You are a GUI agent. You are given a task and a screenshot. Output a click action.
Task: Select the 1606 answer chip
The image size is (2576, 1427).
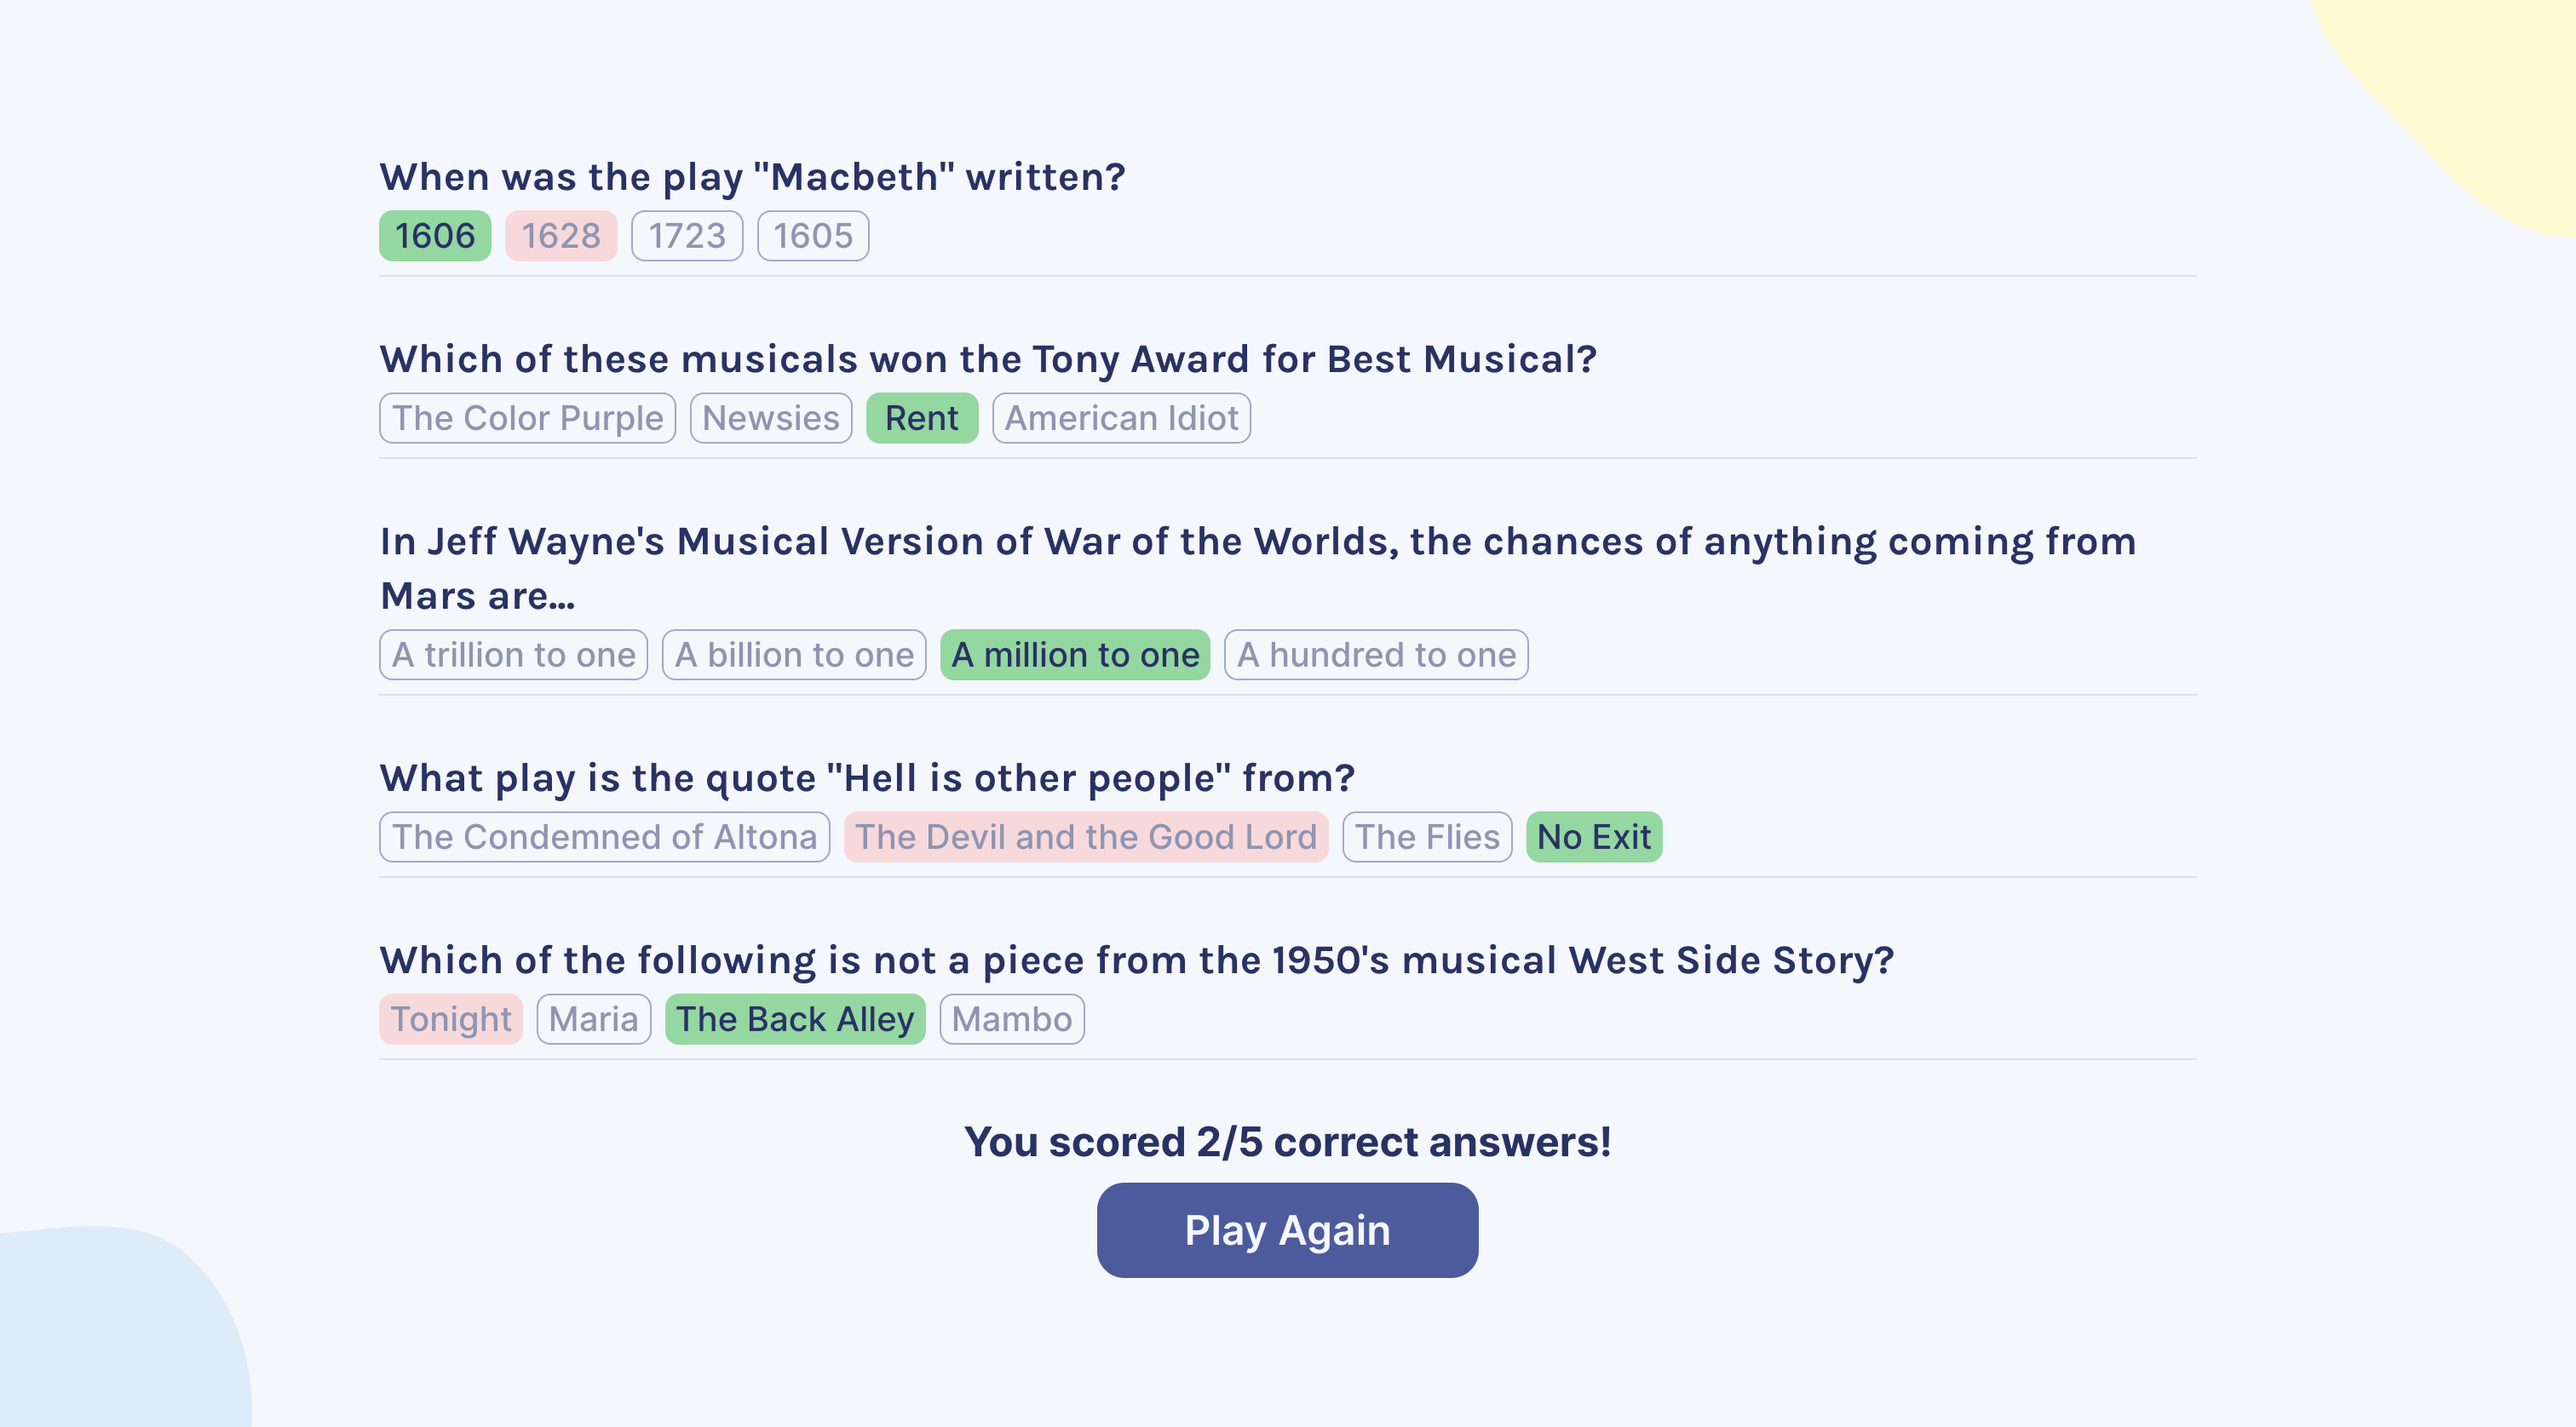pyautogui.click(x=435, y=236)
